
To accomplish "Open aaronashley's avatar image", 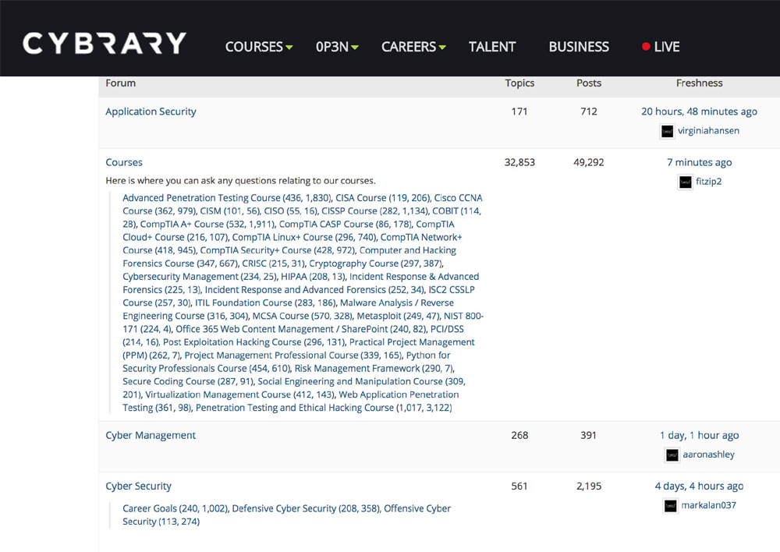I will coord(672,455).
